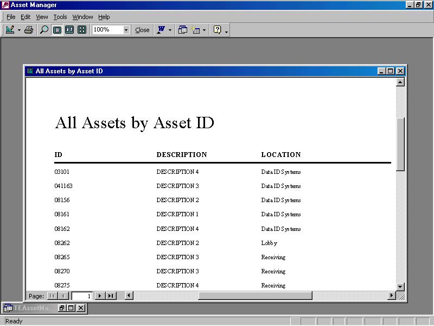The image size is (434, 326).
Task: Go to next page navigation button
Action: [x=100, y=296]
